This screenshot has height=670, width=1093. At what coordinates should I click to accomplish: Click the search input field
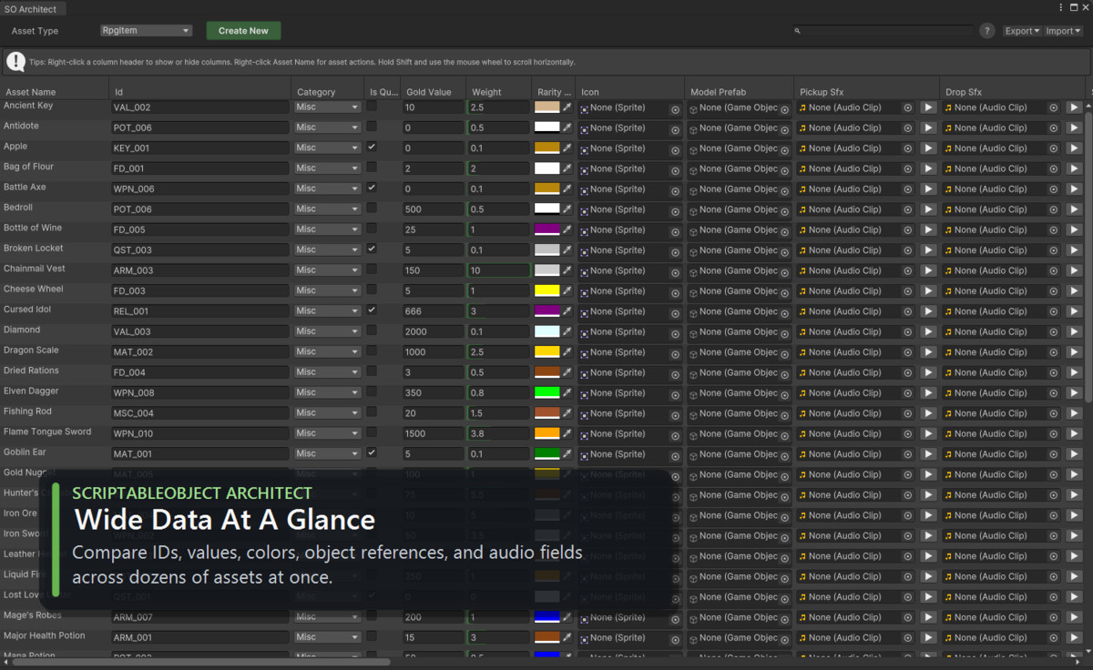884,31
